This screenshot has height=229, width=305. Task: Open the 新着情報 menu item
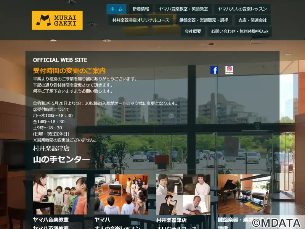[141, 9]
